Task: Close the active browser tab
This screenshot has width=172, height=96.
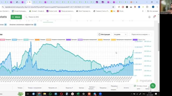Action: 30,2
